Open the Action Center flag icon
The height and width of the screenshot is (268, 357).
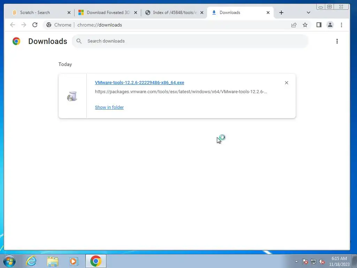click(305, 261)
